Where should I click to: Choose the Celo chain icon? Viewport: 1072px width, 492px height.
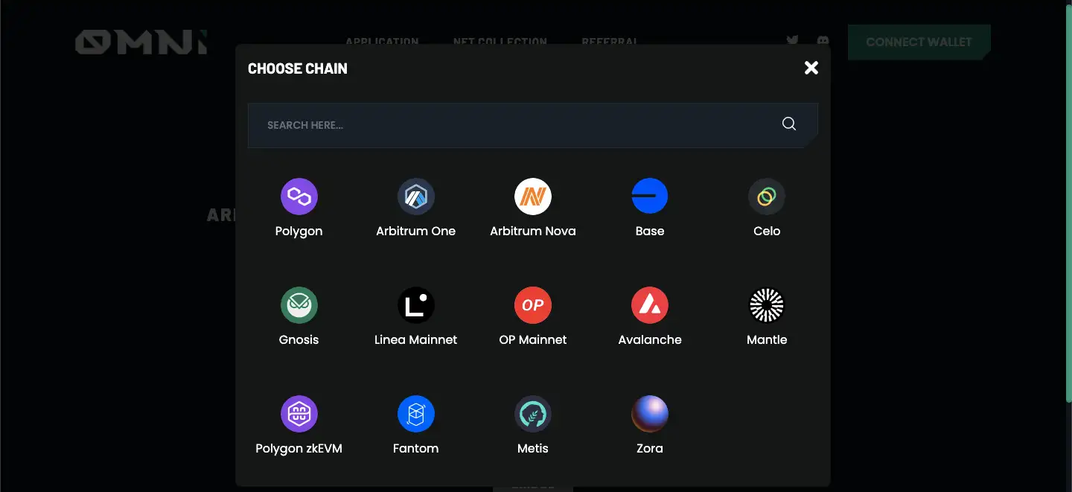coord(766,197)
